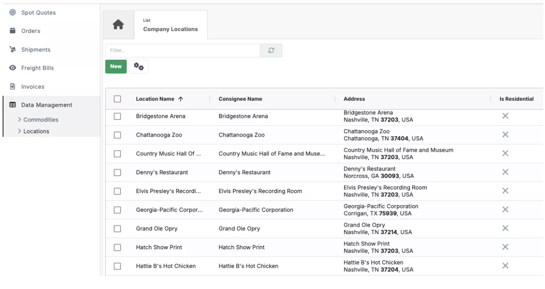Screen dimensions: 545x289
Task: Click address 'Corrigan, TX 75939, USA'
Action: [378, 214]
